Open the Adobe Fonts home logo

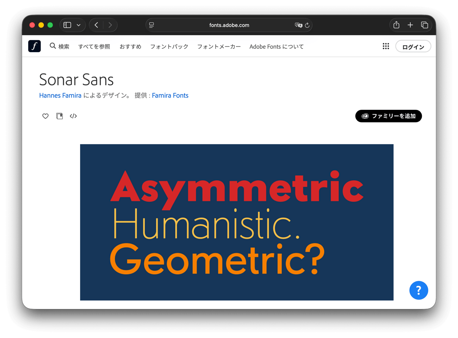[x=34, y=46]
